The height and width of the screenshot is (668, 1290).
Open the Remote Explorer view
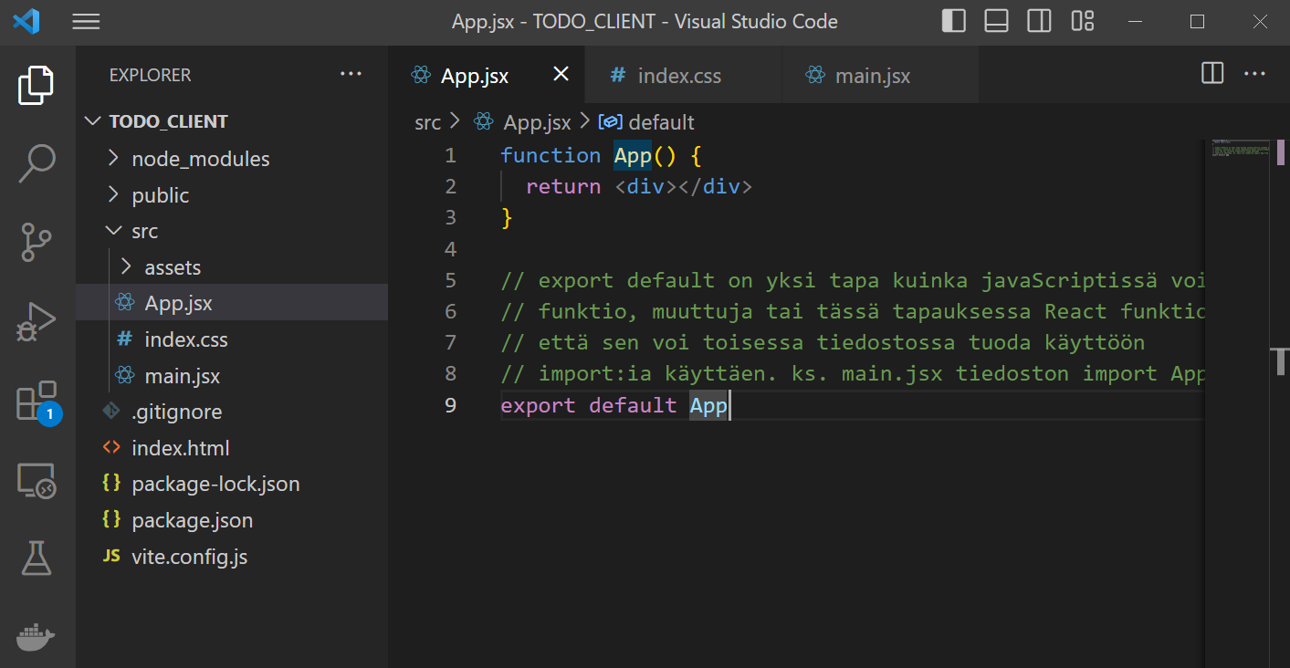coord(37,481)
